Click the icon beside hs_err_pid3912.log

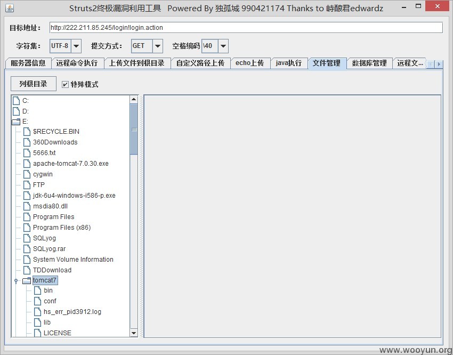click(x=37, y=312)
